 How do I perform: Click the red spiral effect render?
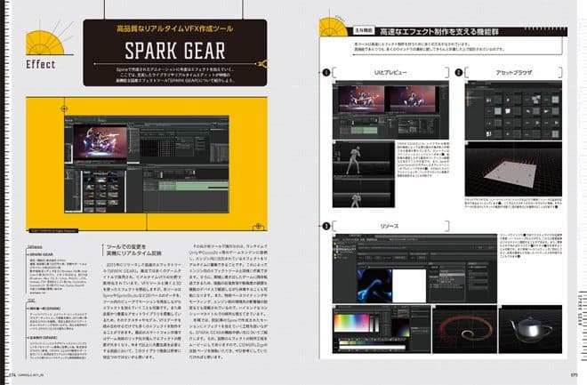(x=464, y=329)
